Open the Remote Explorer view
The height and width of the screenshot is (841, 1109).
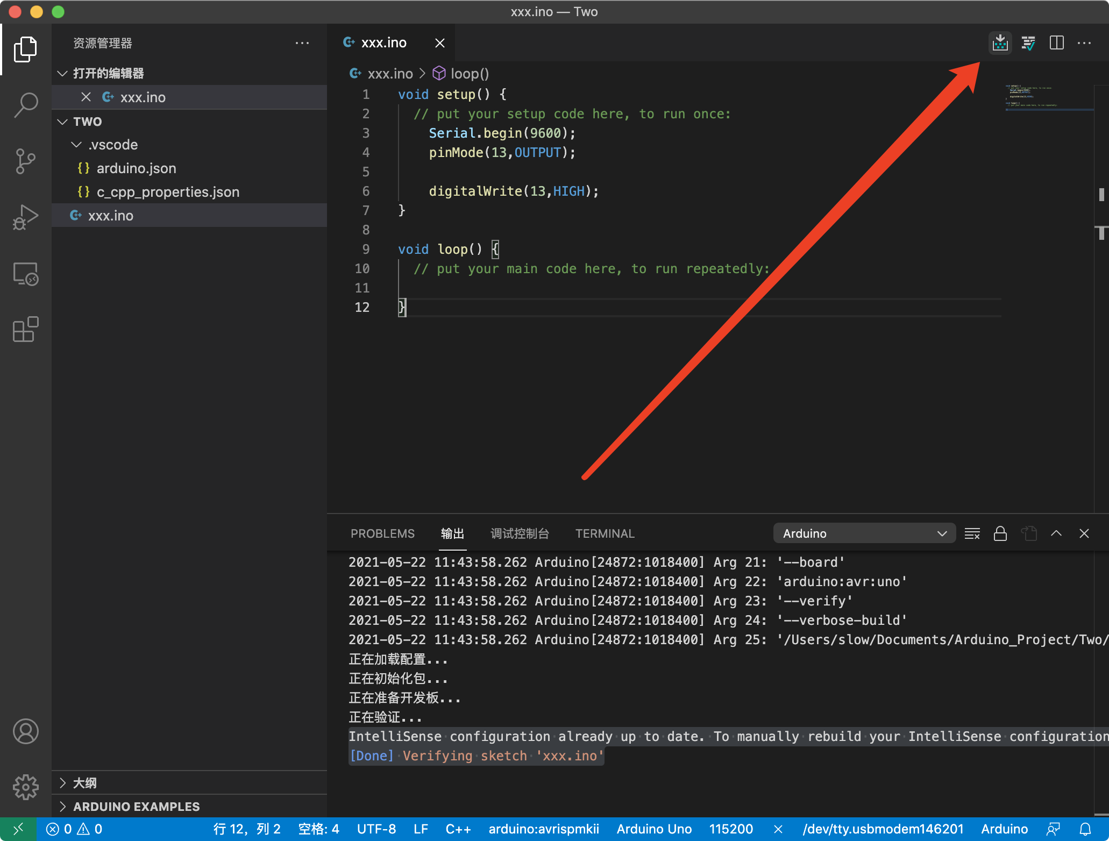(26, 274)
